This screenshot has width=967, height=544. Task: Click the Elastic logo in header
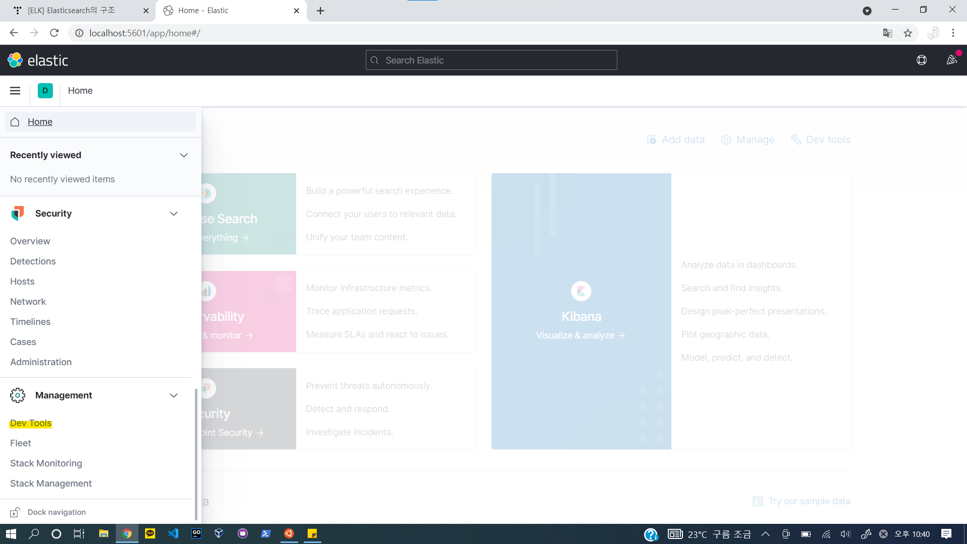point(38,60)
